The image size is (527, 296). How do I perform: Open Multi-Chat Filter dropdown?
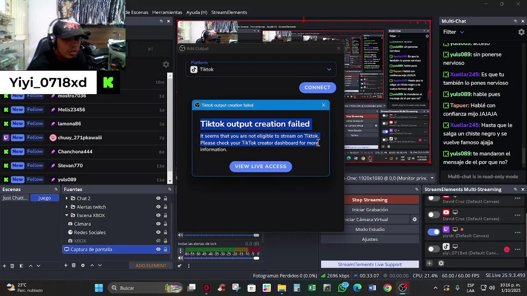454,32
